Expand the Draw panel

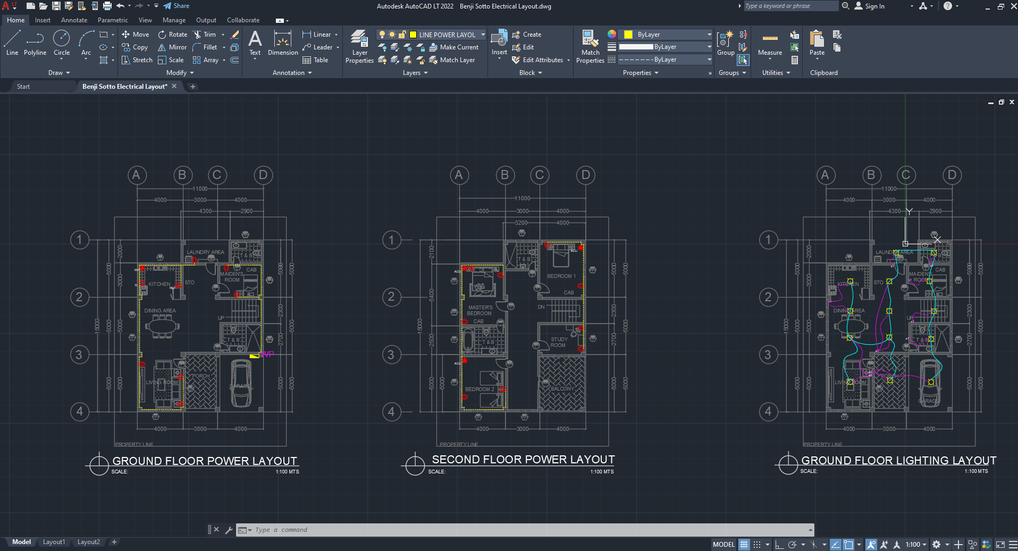coord(58,73)
